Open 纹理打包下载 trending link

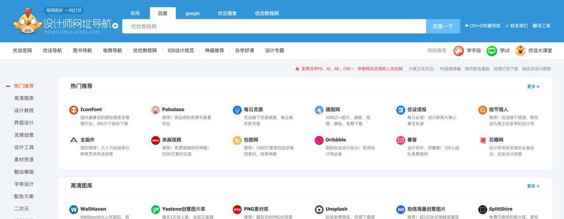pyautogui.click(x=506, y=68)
